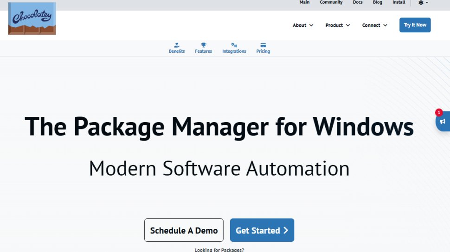Expand the Product menu

coord(338,25)
